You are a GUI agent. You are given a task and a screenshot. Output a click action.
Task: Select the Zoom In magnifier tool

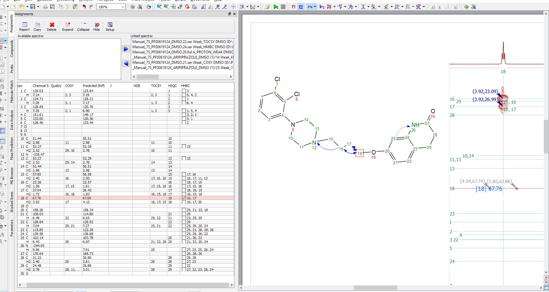(x=159, y=7)
